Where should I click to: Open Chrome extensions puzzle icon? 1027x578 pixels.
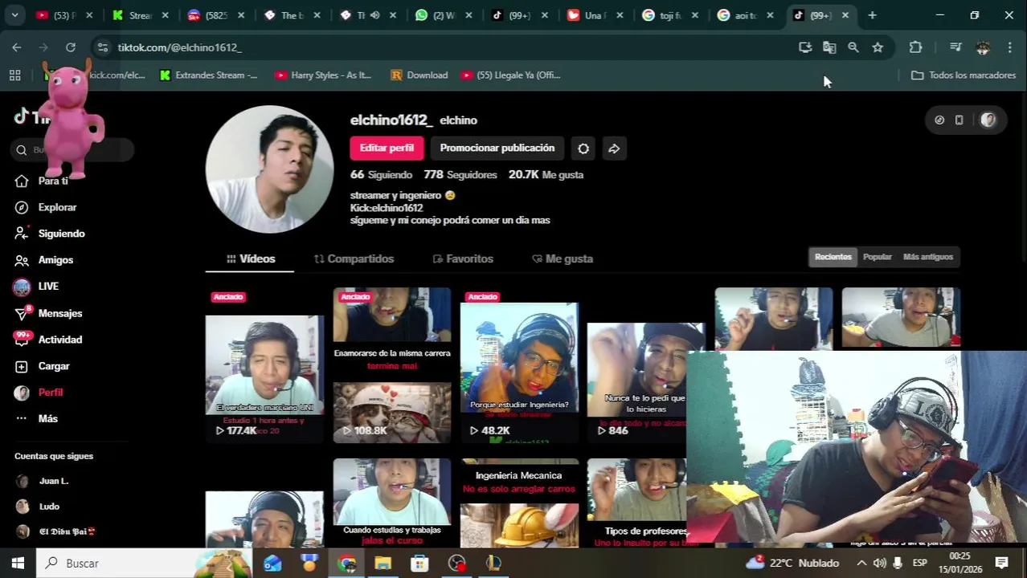(x=915, y=47)
